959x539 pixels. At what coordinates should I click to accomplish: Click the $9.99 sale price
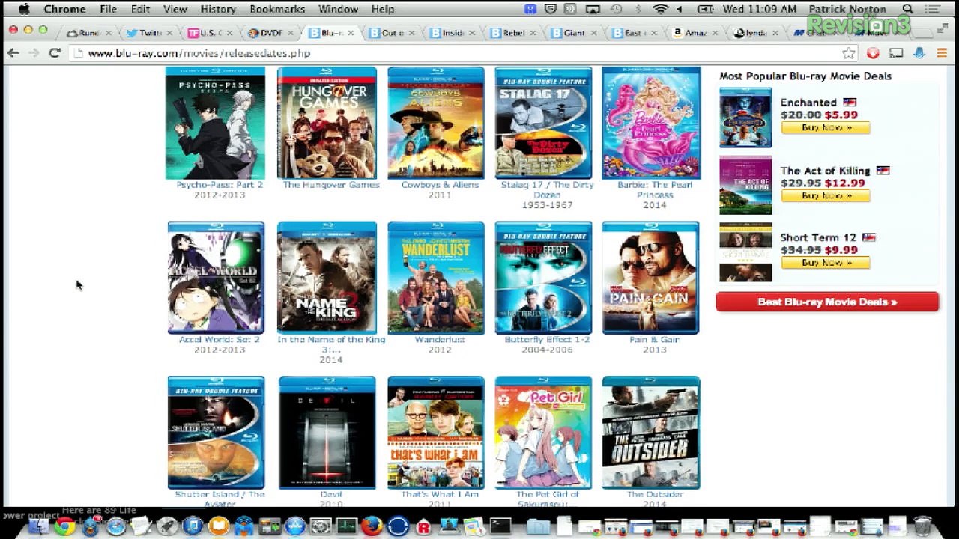click(841, 250)
